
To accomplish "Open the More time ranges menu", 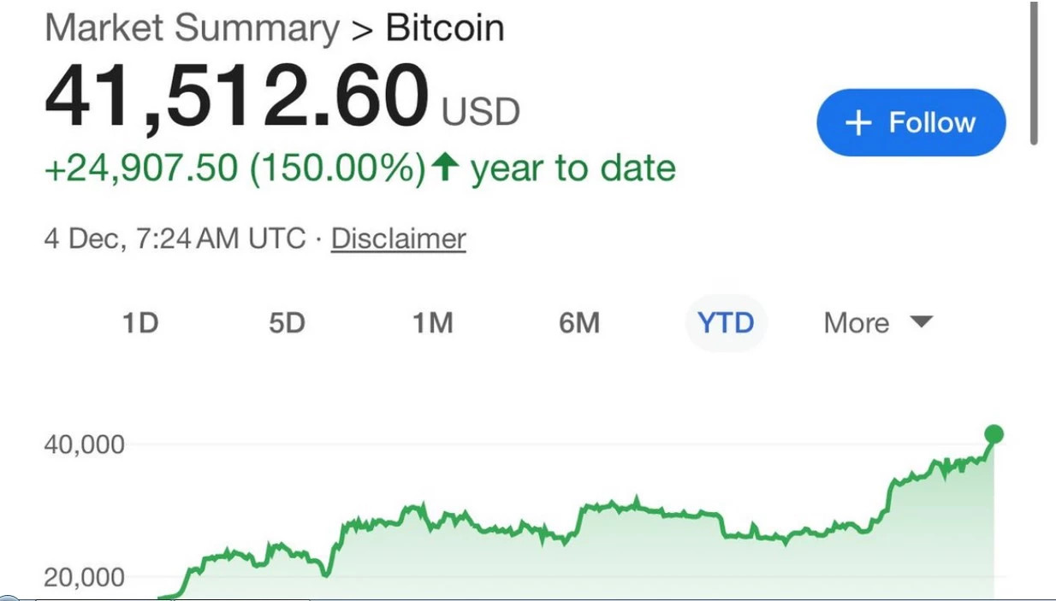I will tap(878, 323).
